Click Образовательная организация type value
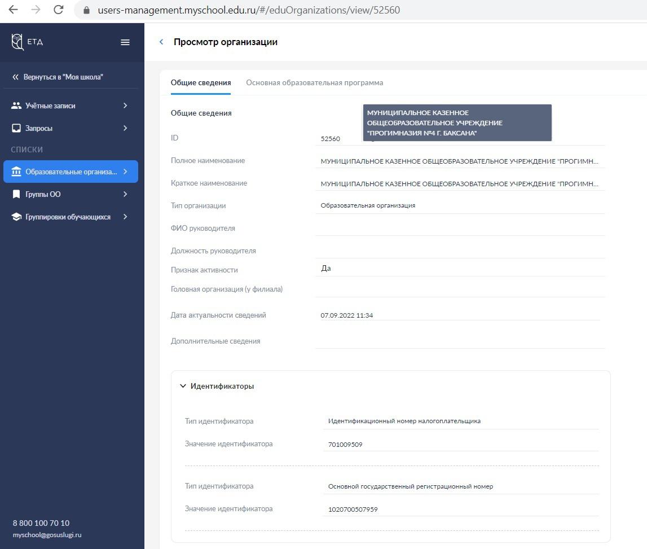Image resolution: width=647 pixels, height=549 pixels. coord(368,205)
